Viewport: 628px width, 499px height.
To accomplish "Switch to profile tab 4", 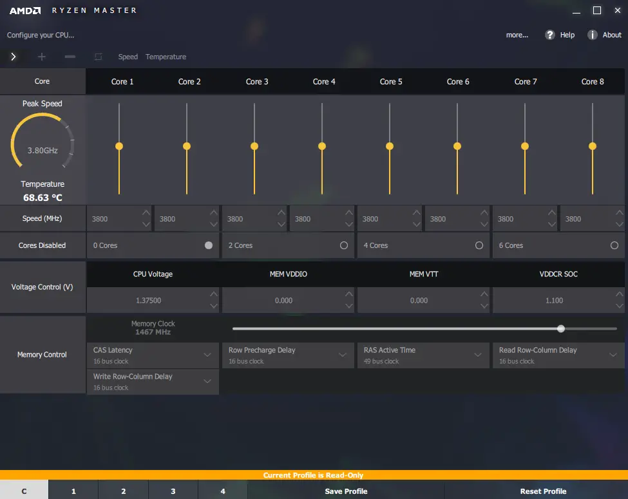I will tap(223, 490).
